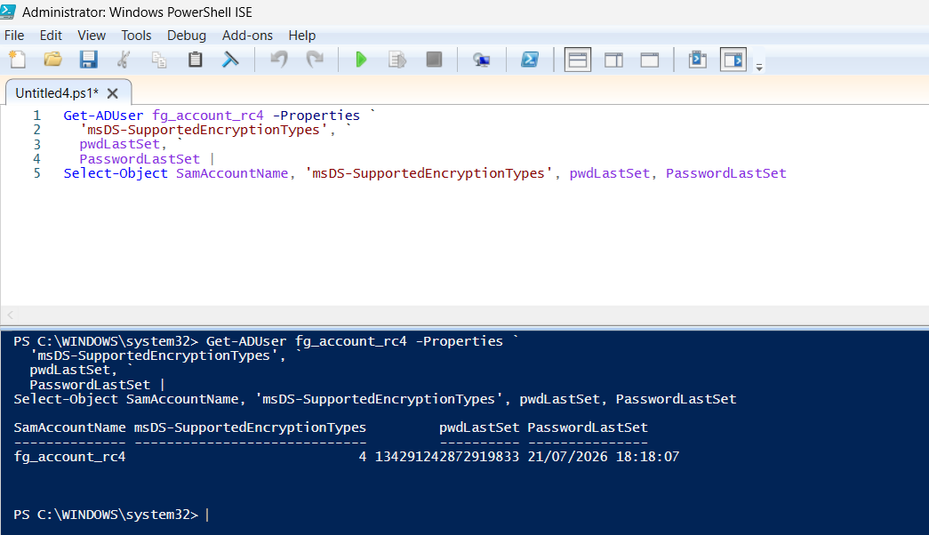This screenshot has height=535, width=929.
Task: Click Get-ADUser on script line 1
Action: tap(104, 116)
